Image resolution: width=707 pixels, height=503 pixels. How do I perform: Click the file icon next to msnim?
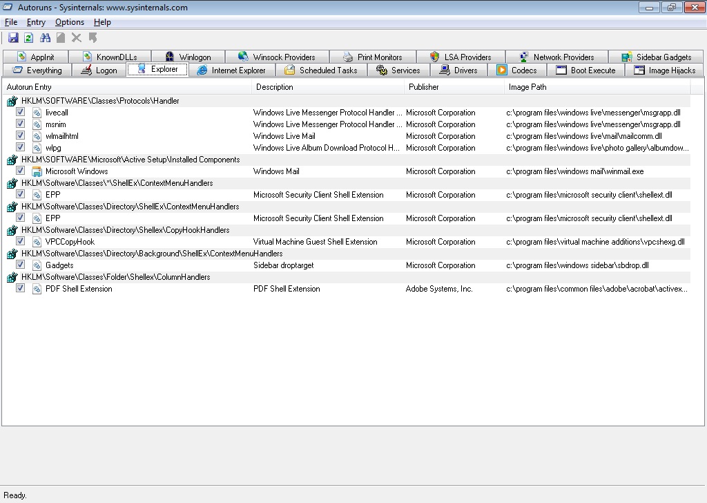point(37,124)
